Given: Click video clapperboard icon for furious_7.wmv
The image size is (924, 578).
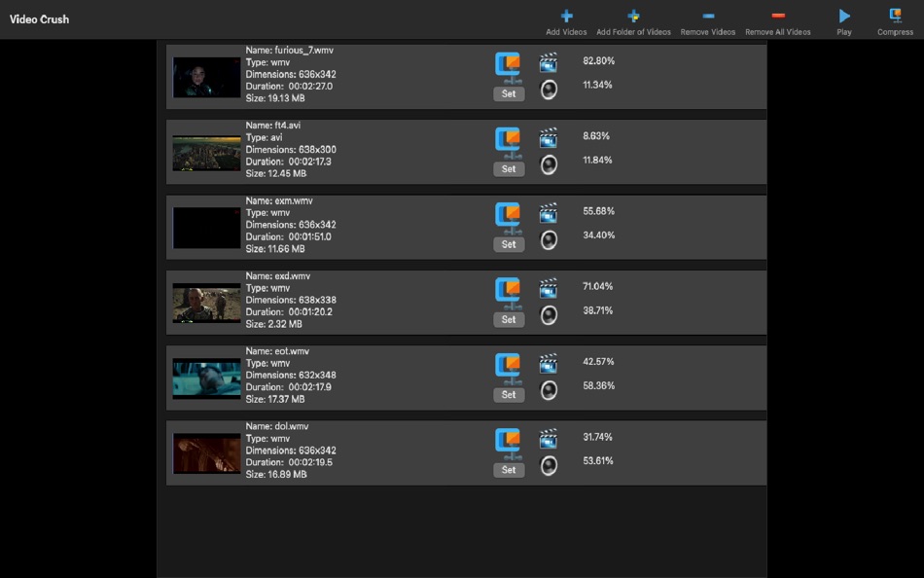Looking at the screenshot, I should tap(548, 62).
